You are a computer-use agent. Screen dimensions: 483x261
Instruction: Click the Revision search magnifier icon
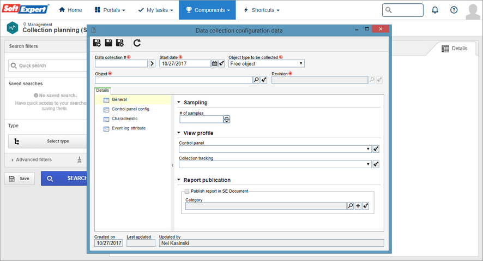tap(372, 80)
